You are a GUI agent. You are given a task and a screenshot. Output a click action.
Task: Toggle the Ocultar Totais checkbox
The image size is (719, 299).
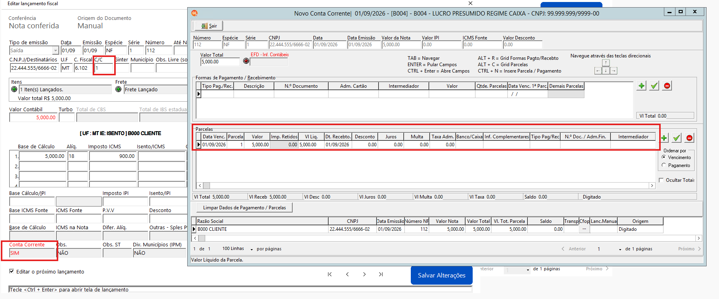point(661,180)
